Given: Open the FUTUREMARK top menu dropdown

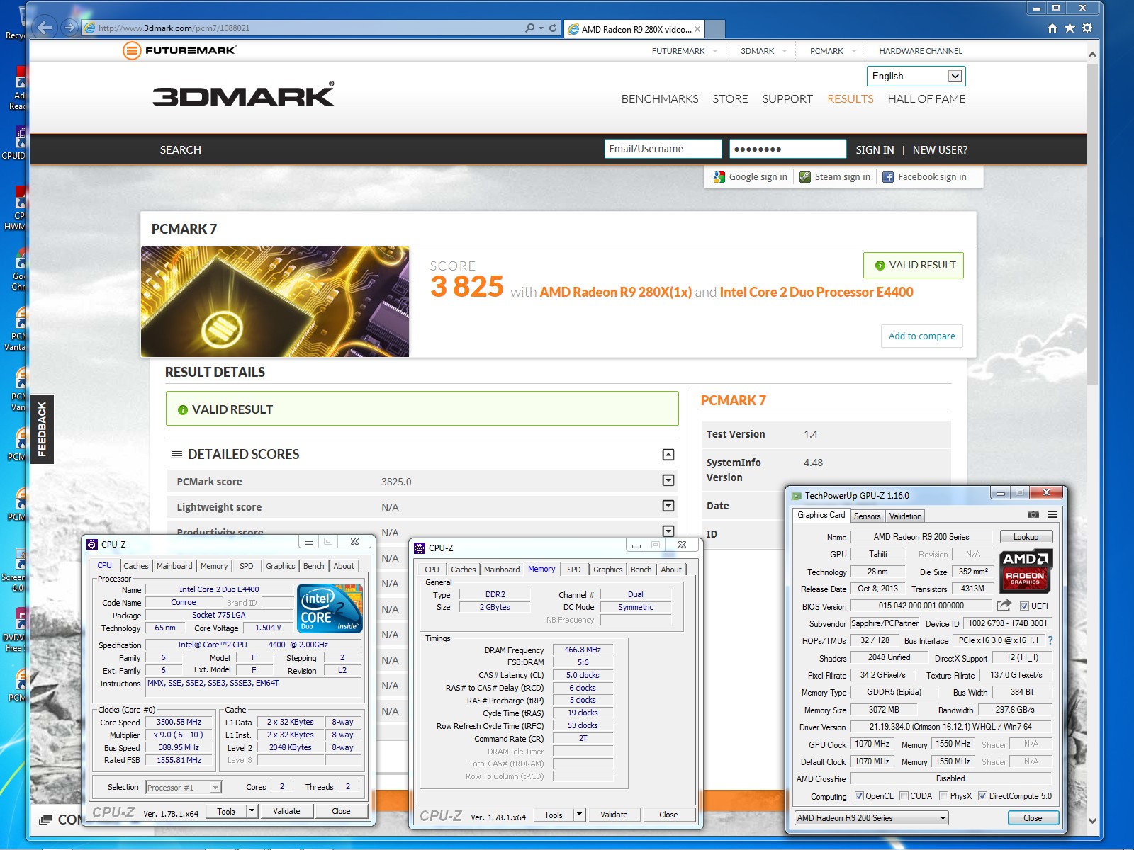Looking at the screenshot, I should point(685,51).
